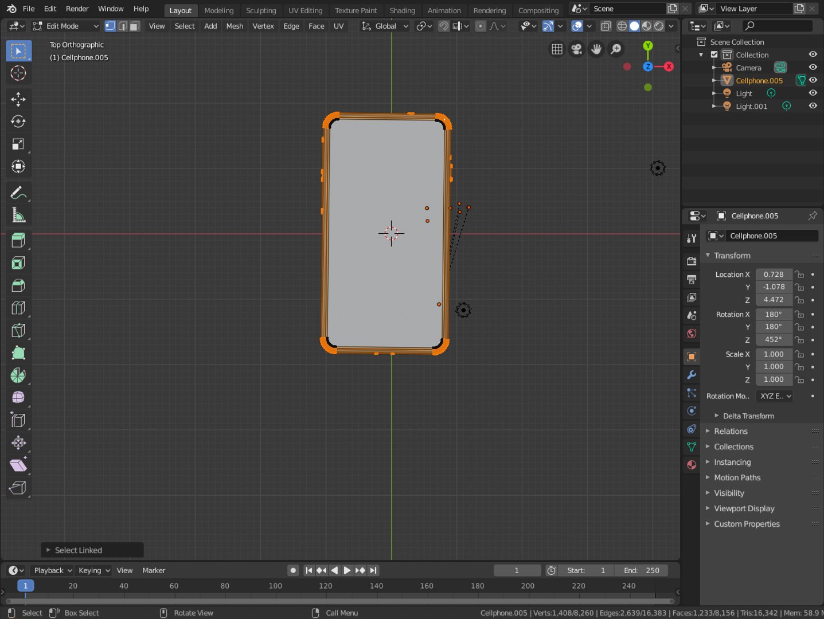Hide Cellphone.005 in the outliner
This screenshot has width=824, height=619.
813,80
